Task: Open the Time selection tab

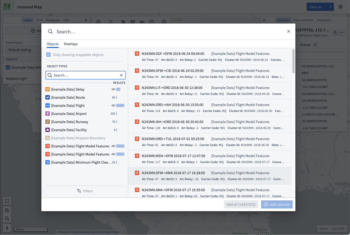Action: [x=303, y=20]
